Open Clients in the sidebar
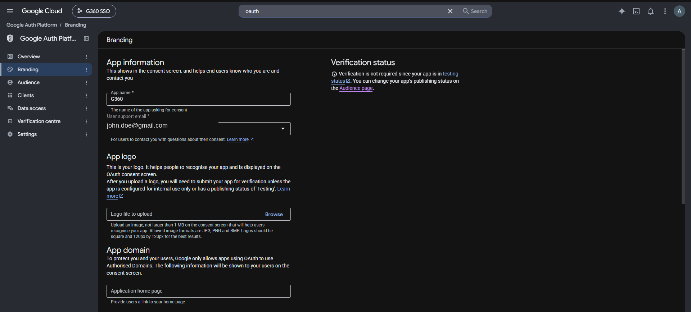 point(46,95)
